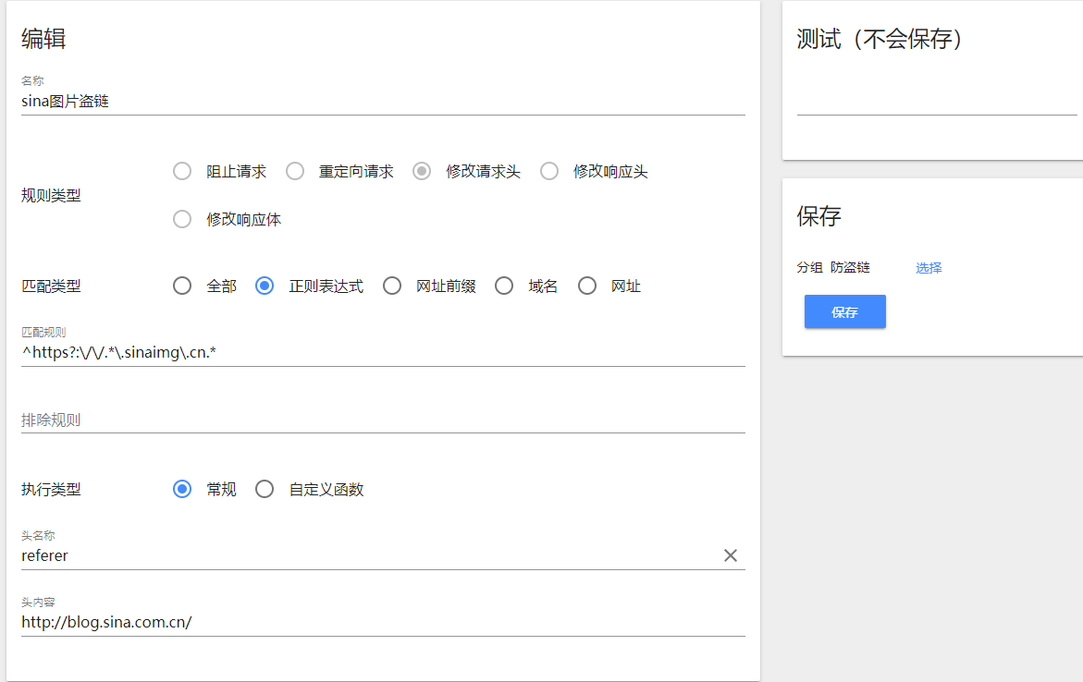Image resolution: width=1083 pixels, height=682 pixels.
Task: Select the 修改响应头 rule type
Action: [x=549, y=171]
